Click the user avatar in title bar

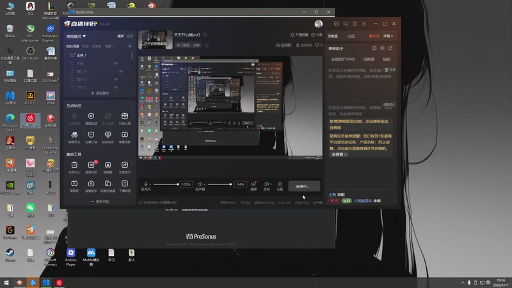(319, 24)
